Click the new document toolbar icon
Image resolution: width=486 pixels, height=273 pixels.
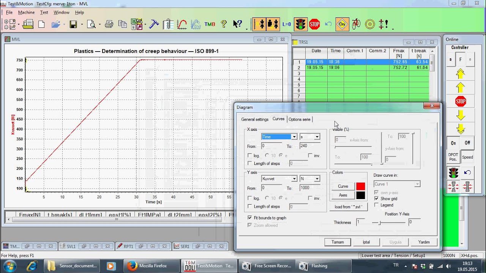click(x=41, y=24)
